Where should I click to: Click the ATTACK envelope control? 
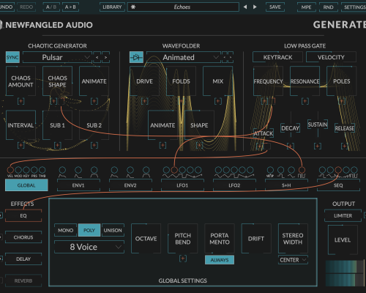[x=264, y=133]
